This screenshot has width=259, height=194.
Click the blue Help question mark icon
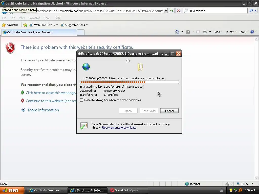252,32
